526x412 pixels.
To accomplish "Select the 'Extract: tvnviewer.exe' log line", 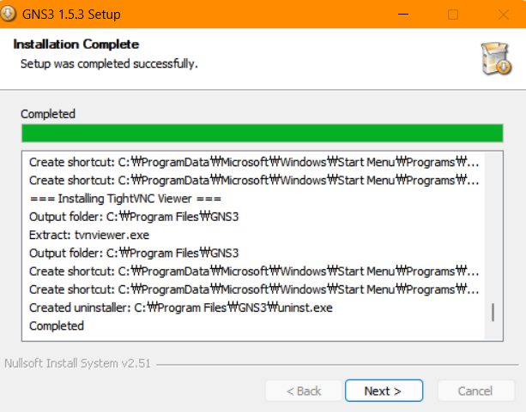I will click(x=89, y=236).
